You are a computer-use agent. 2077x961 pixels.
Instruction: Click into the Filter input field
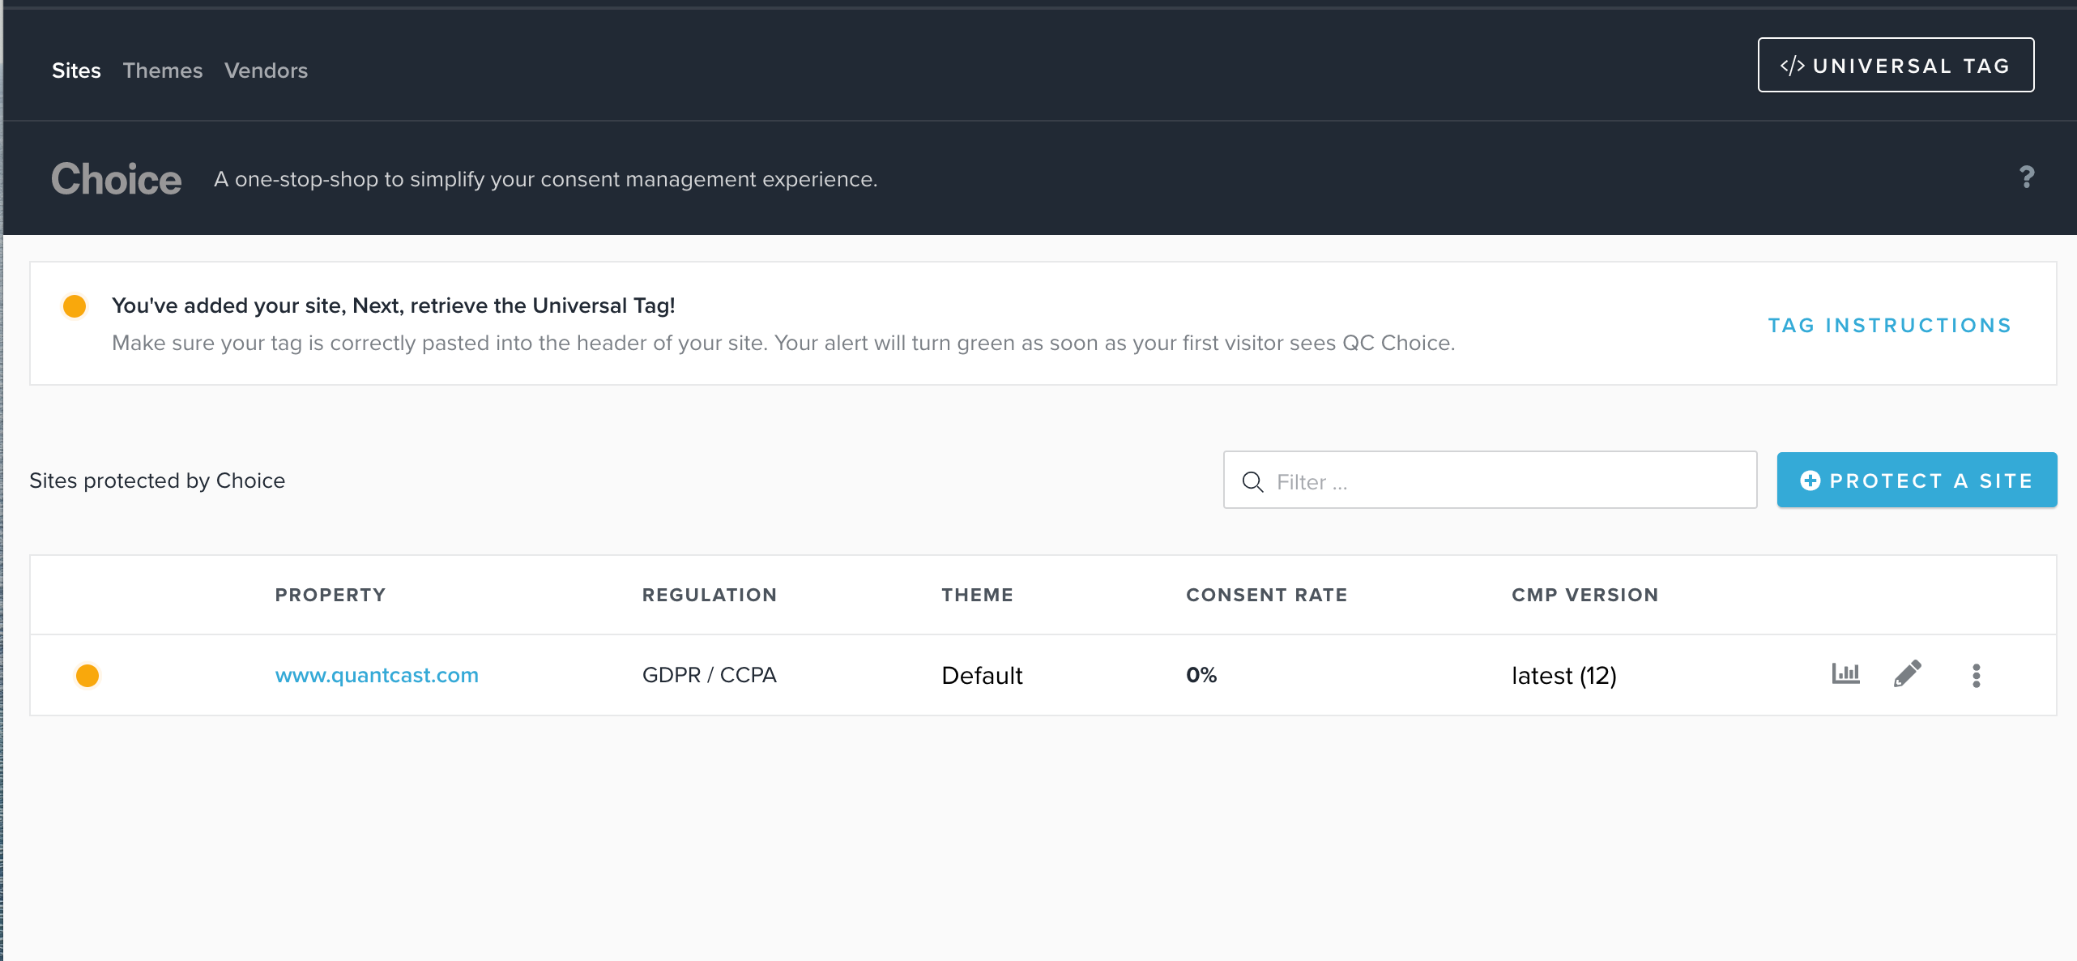1507,481
